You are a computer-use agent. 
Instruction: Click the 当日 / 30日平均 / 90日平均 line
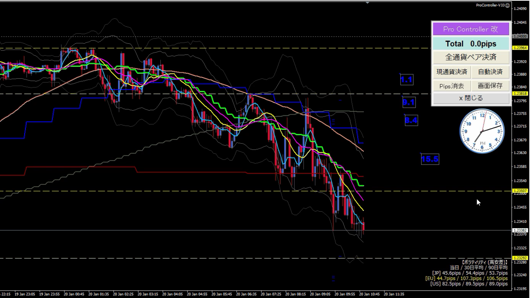coord(479,268)
